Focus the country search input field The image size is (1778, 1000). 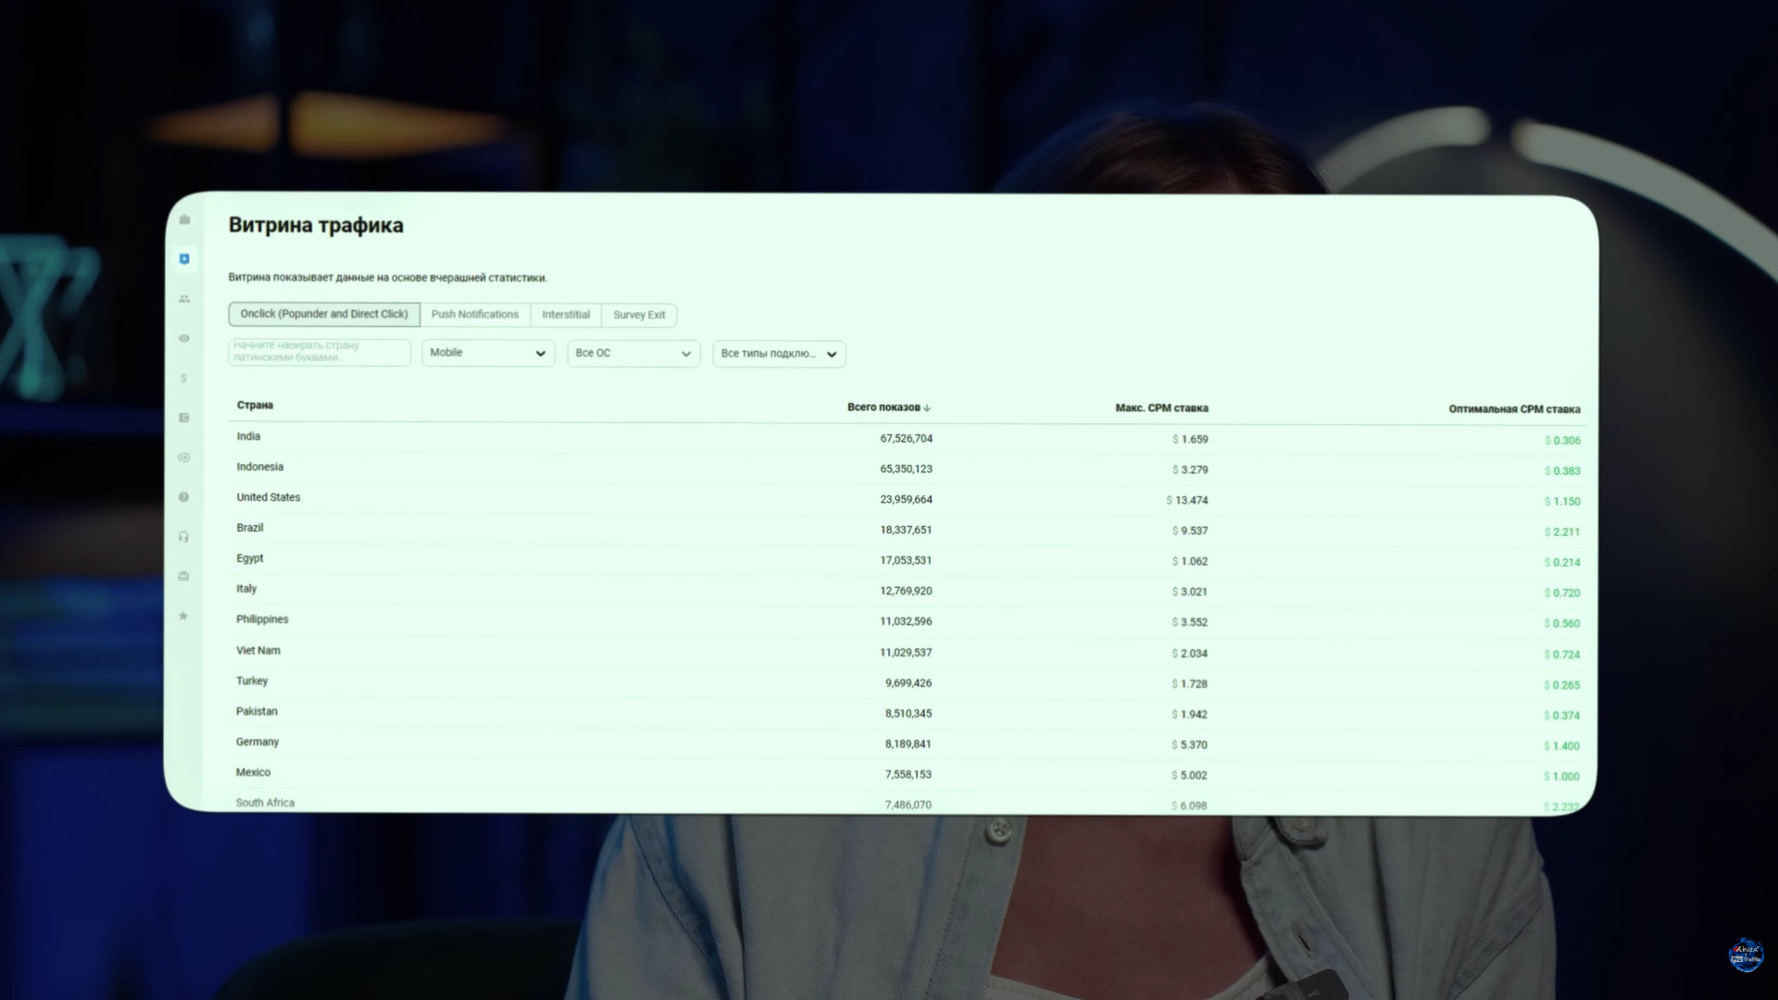pos(319,352)
